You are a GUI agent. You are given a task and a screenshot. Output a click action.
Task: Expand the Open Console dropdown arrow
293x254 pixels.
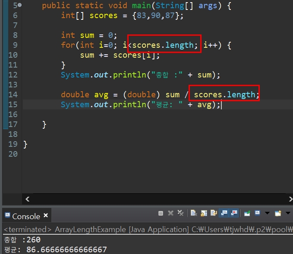pos(288,213)
